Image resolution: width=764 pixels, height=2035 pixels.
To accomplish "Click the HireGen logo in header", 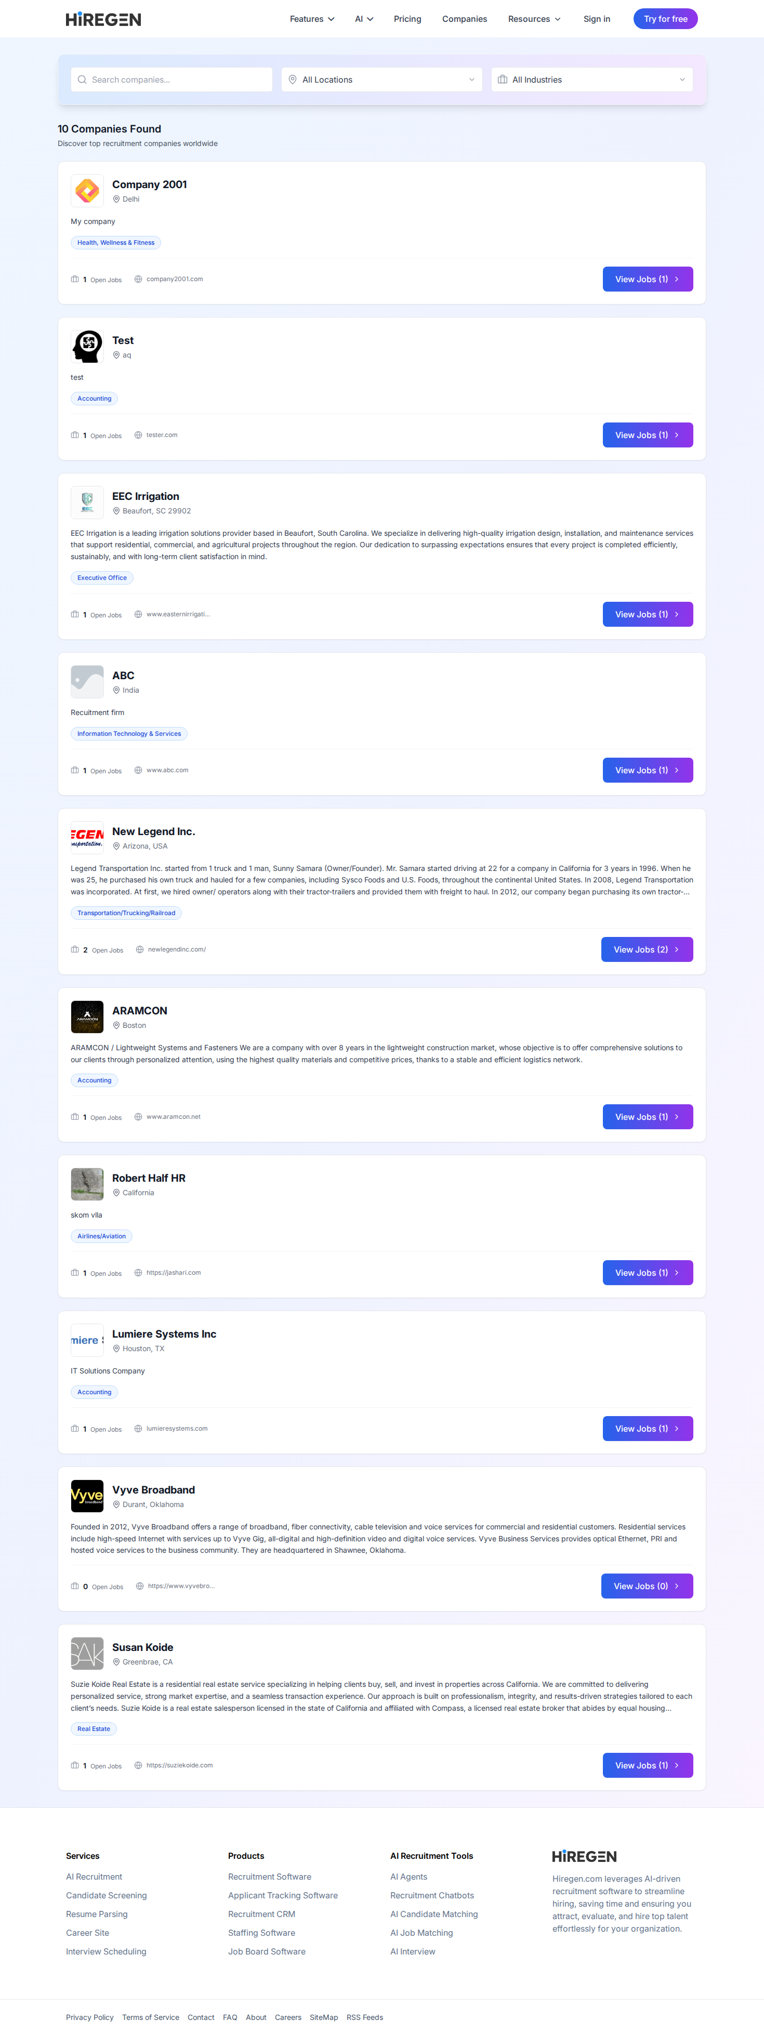I will point(103,19).
